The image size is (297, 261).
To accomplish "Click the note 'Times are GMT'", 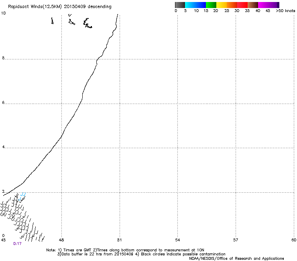I will tap(77, 250).
